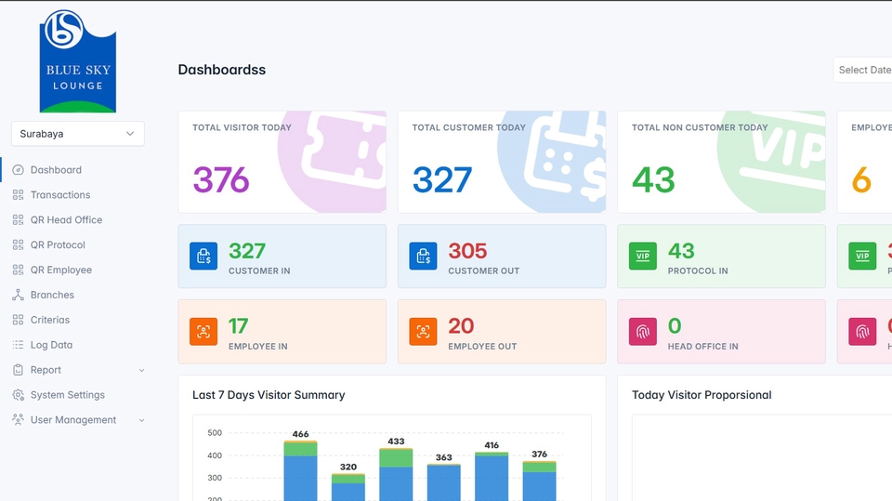Click the Log Data list icon

(x=19, y=345)
